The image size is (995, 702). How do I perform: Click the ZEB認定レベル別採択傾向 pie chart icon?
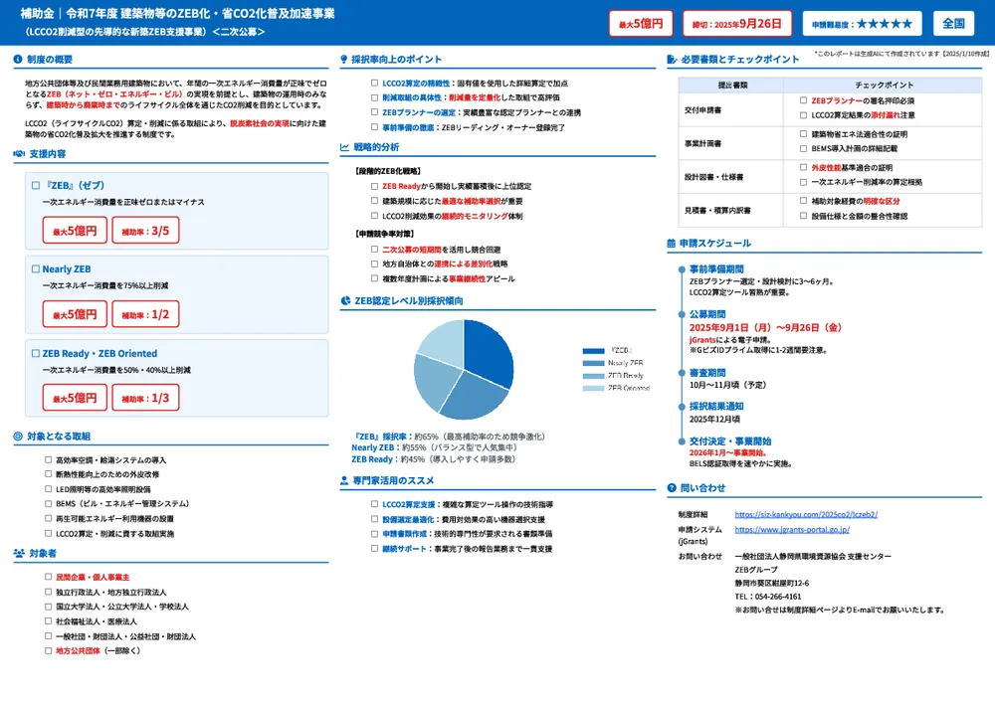pyautogui.click(x=345, y=299)
